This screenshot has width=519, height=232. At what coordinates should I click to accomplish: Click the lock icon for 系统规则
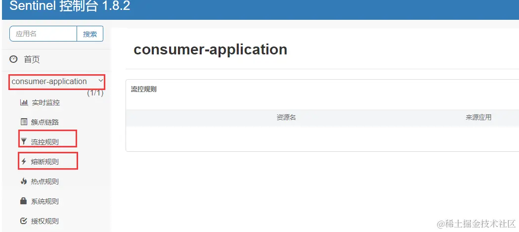pos(24,201)
